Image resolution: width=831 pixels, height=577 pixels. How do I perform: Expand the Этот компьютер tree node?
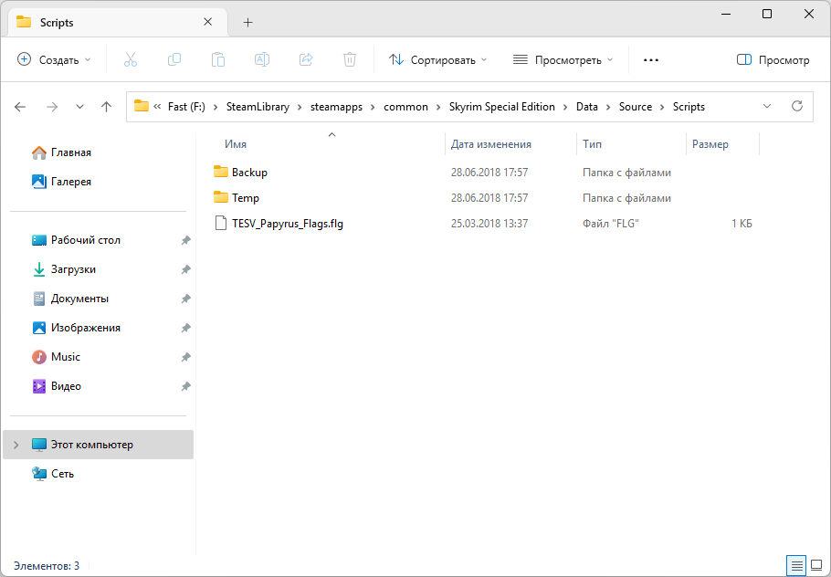[16, 445]
